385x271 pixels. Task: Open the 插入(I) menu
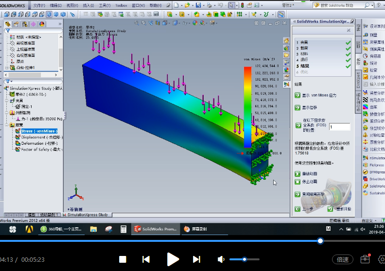click(88, 5)
